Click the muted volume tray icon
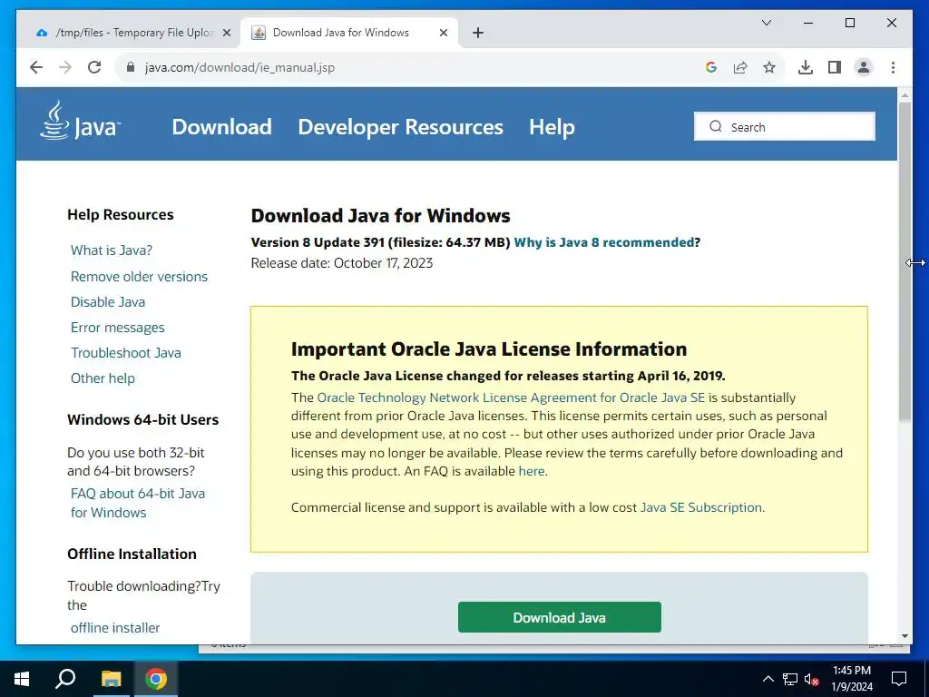Viewport: 929px width, 697px height. 812,679
